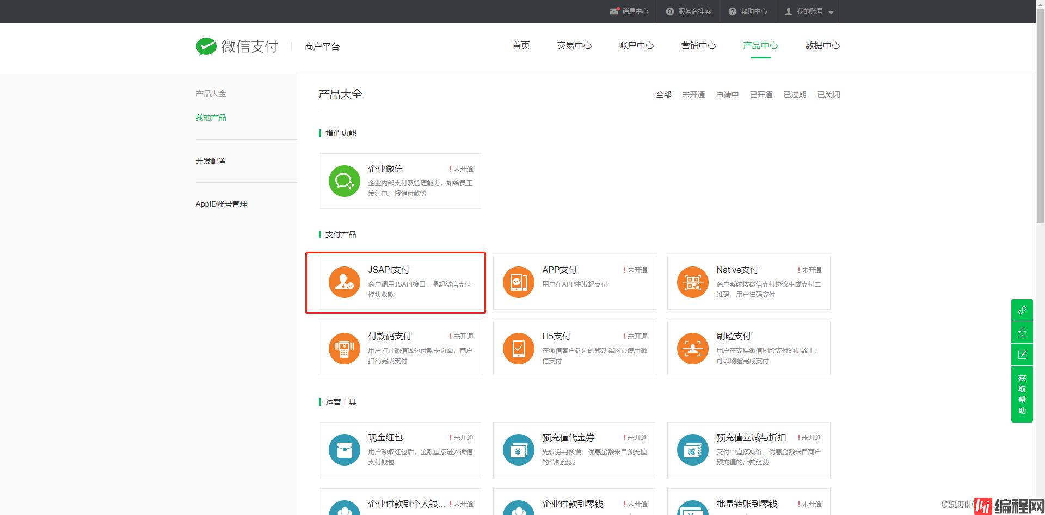Click the 预充值立减与折扣 product title

pyautogui.click(x=751, y=437)
